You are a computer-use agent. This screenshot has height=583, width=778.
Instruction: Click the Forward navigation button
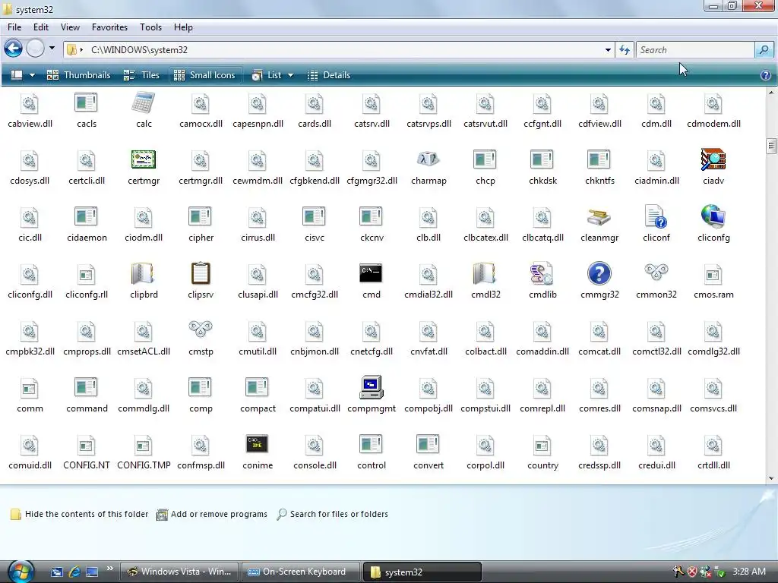(35, 49)
